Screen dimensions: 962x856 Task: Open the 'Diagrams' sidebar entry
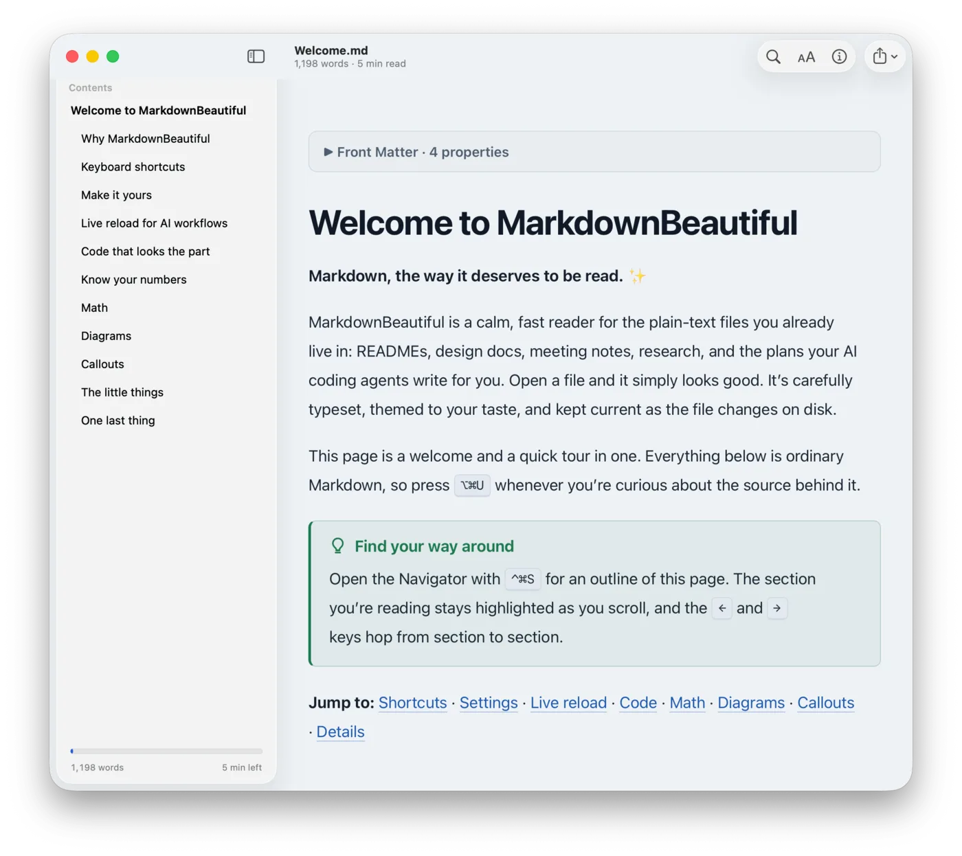(x=106, y=336)
